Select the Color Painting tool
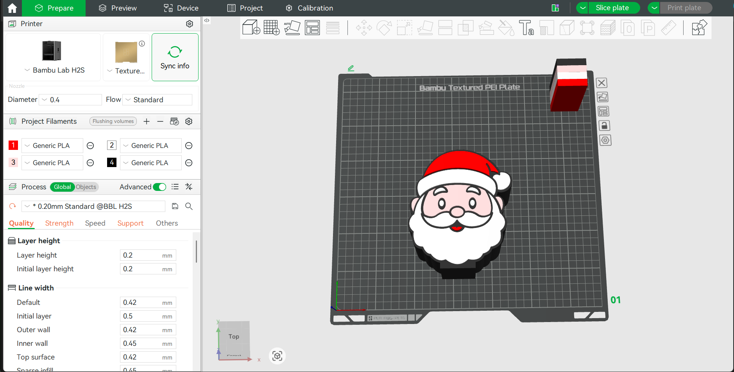 coord(506,27)
